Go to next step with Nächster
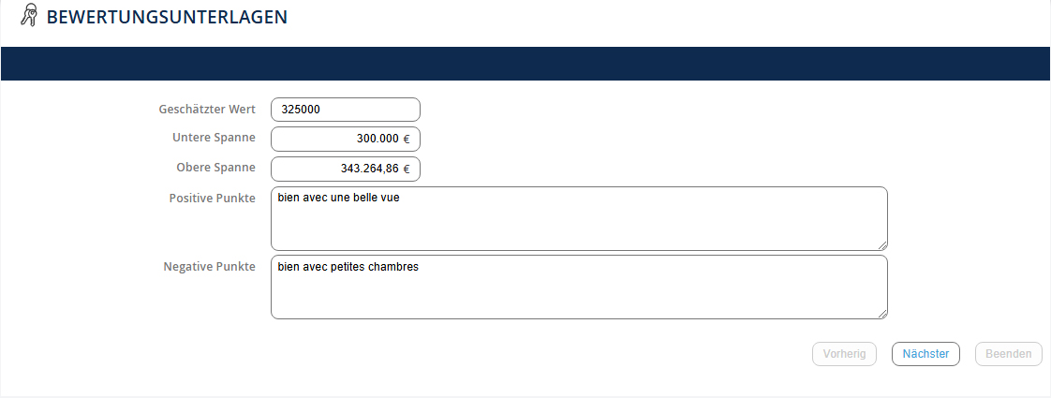 pos(925,354)
